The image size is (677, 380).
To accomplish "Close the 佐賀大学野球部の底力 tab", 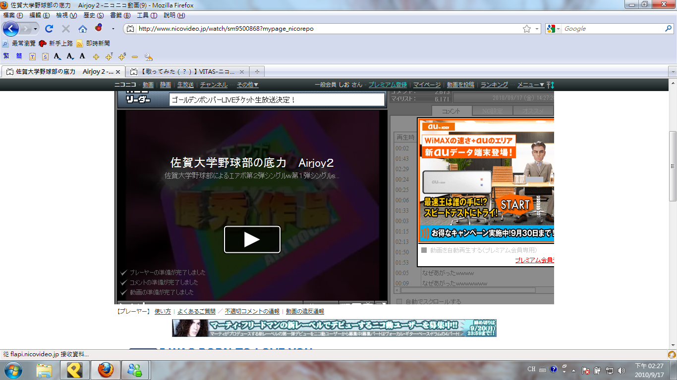I will 118,72.
